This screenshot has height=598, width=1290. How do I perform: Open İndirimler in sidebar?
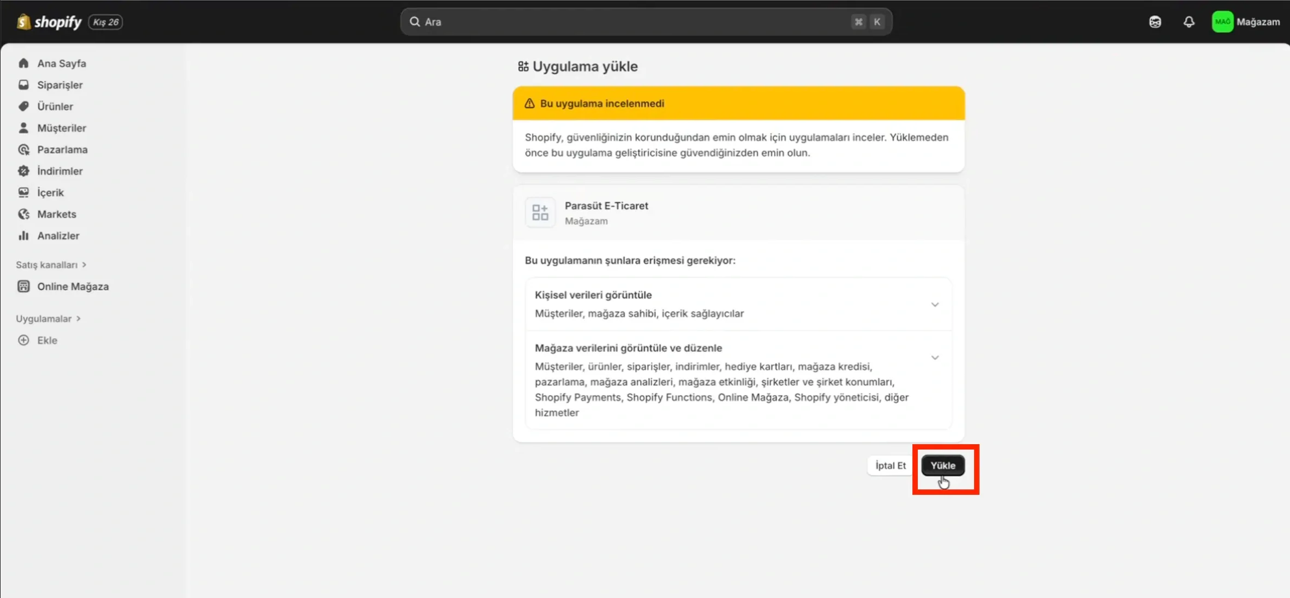(x=59, y=171)
